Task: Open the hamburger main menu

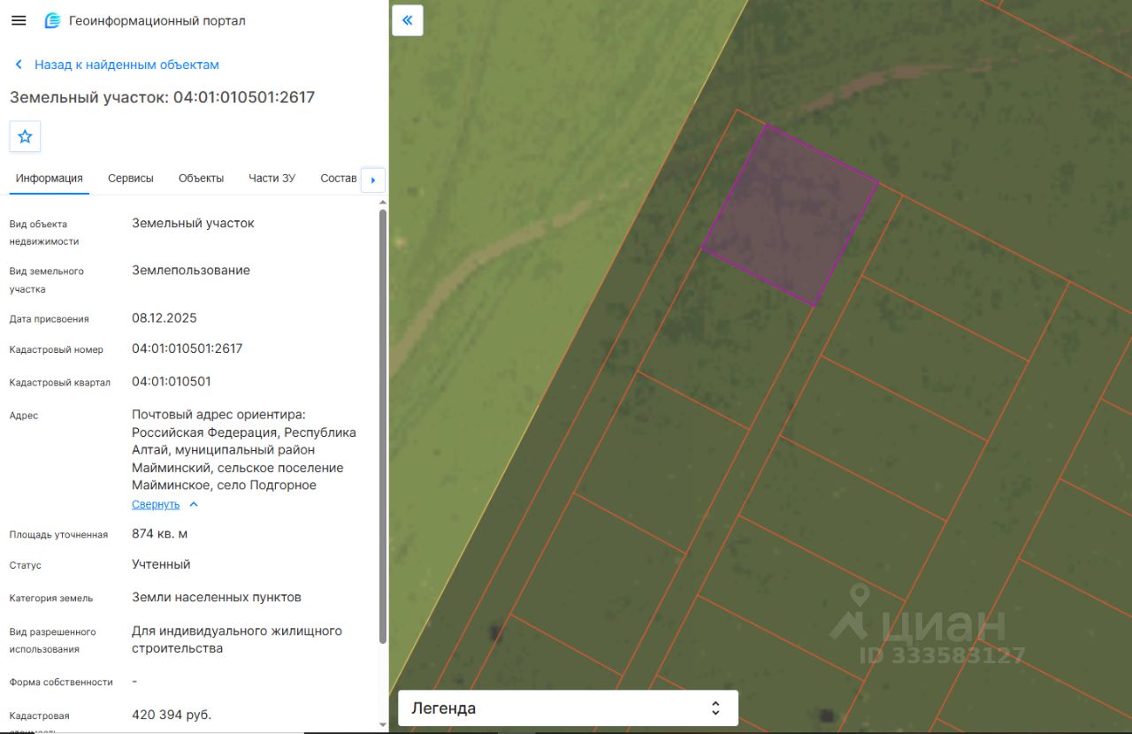Action: point(19,20)
